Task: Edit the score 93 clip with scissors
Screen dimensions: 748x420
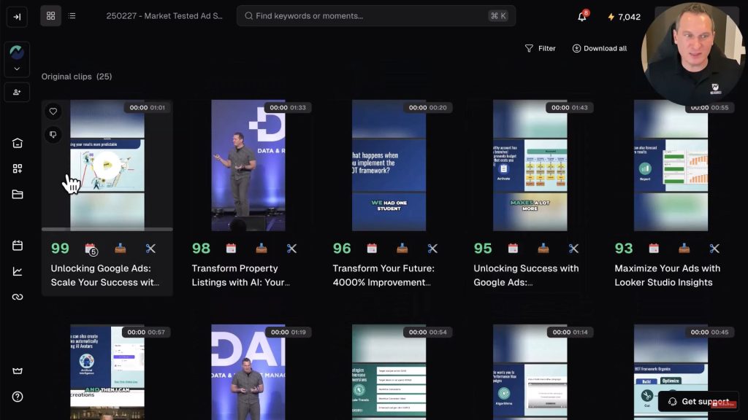Action: [x=714, y=248]
